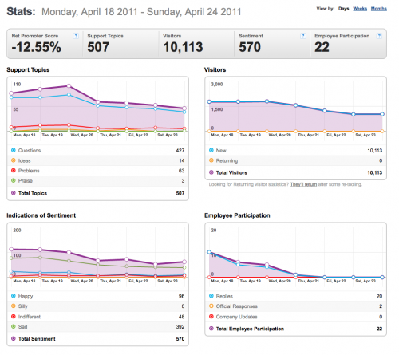Select the Days view option

click(x=343, y=9)
